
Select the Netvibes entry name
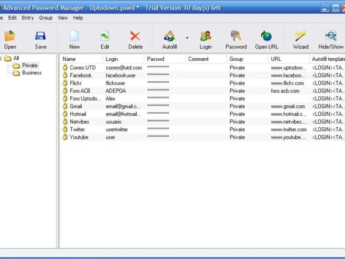click(x=79, y=122)
